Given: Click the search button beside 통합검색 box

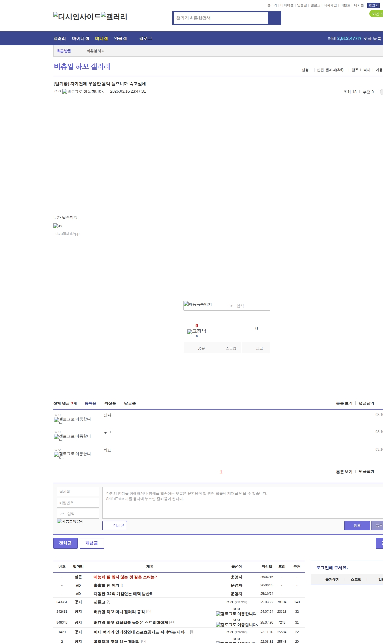Looking at the screenshot, I should click(x=274, y=18).
